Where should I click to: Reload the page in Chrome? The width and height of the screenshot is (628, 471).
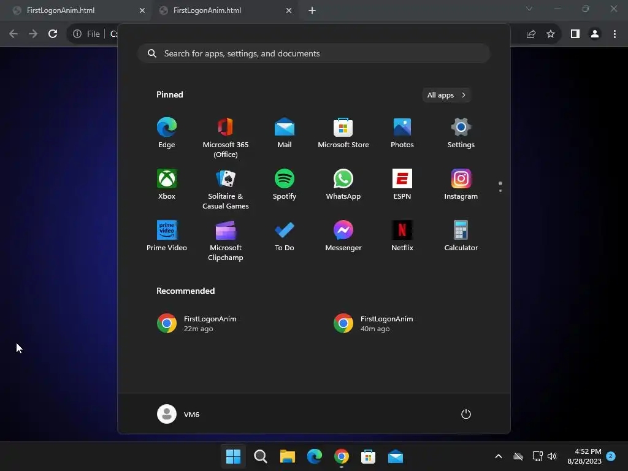[x=53, y=34]
